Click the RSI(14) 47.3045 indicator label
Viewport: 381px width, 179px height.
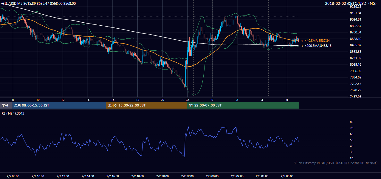pos(13,113)
